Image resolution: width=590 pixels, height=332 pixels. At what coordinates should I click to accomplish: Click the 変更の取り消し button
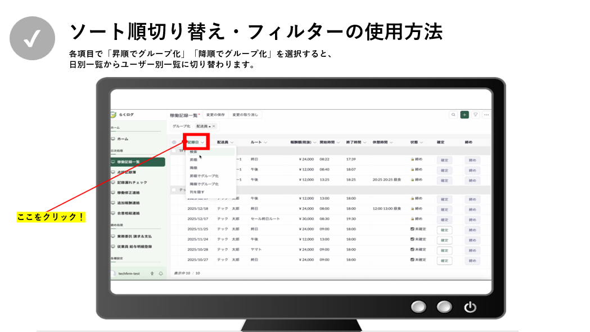tap(245, 115)
